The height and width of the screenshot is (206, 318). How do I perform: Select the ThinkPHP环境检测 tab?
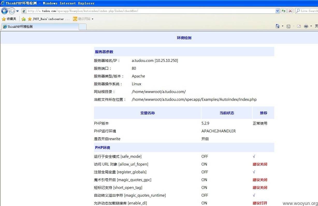[x=40, y=27]
